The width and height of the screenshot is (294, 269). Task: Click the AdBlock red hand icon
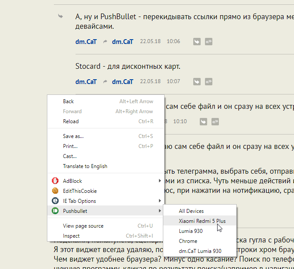[x=55, y=181]
